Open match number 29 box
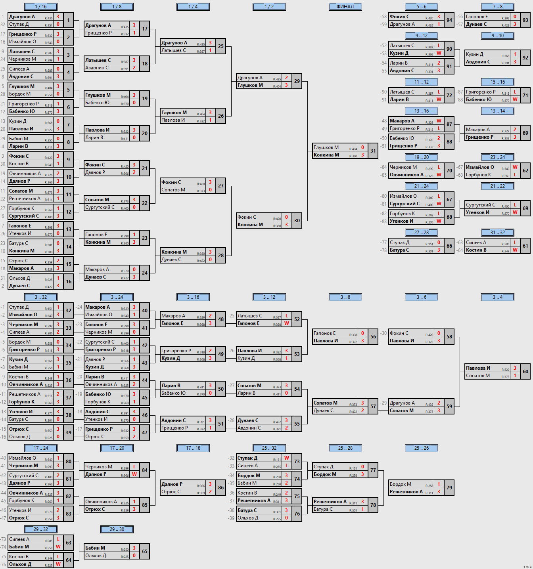The height and width of the screenshot is (569, 533). [x=297, y=81]
